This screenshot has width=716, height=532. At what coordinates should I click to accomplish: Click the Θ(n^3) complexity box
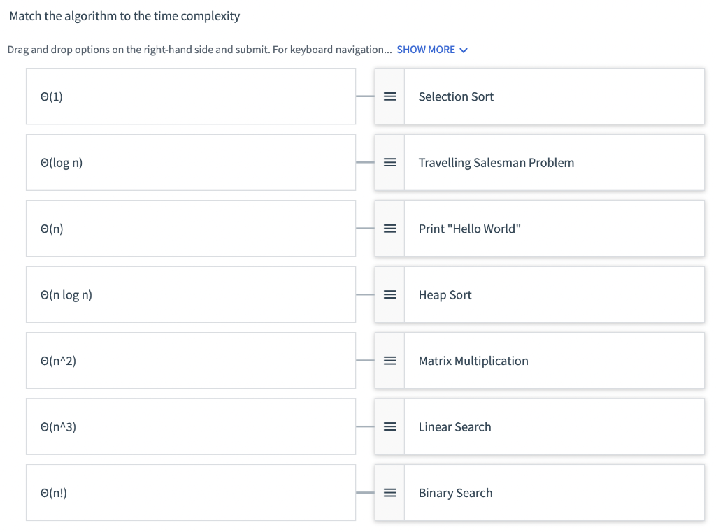point(191,426)
